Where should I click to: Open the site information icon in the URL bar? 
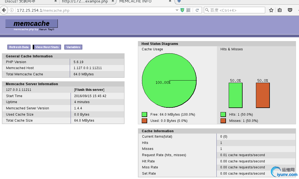pyautogui.click(x=12, y=10)
